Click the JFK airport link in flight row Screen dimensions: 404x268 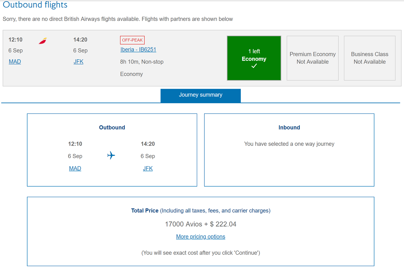(78, 62)
